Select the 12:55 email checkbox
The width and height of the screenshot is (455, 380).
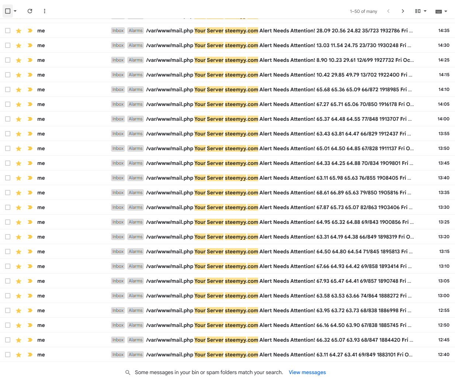click(8, 310)
